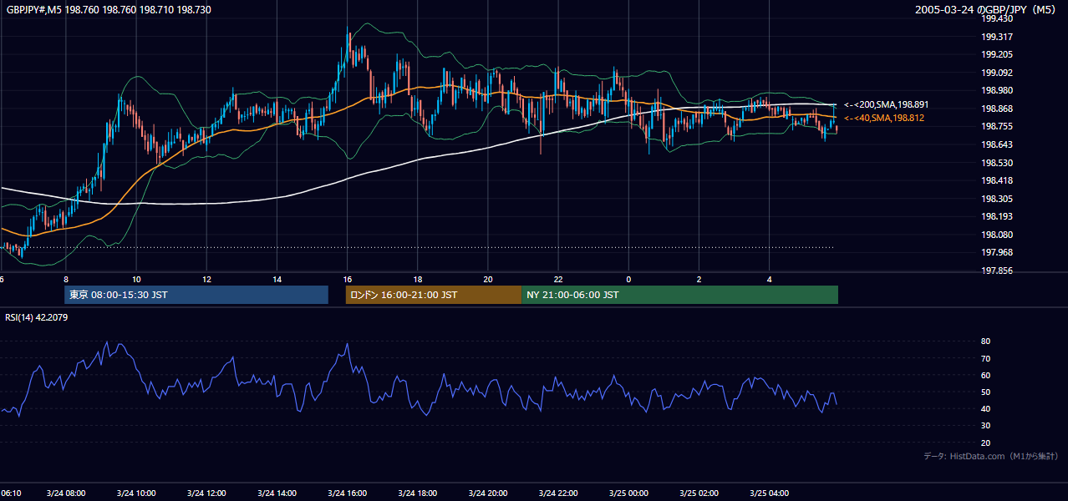
Task: Click the 3/24 12:00 time axis label
Action: coord(206,493)
